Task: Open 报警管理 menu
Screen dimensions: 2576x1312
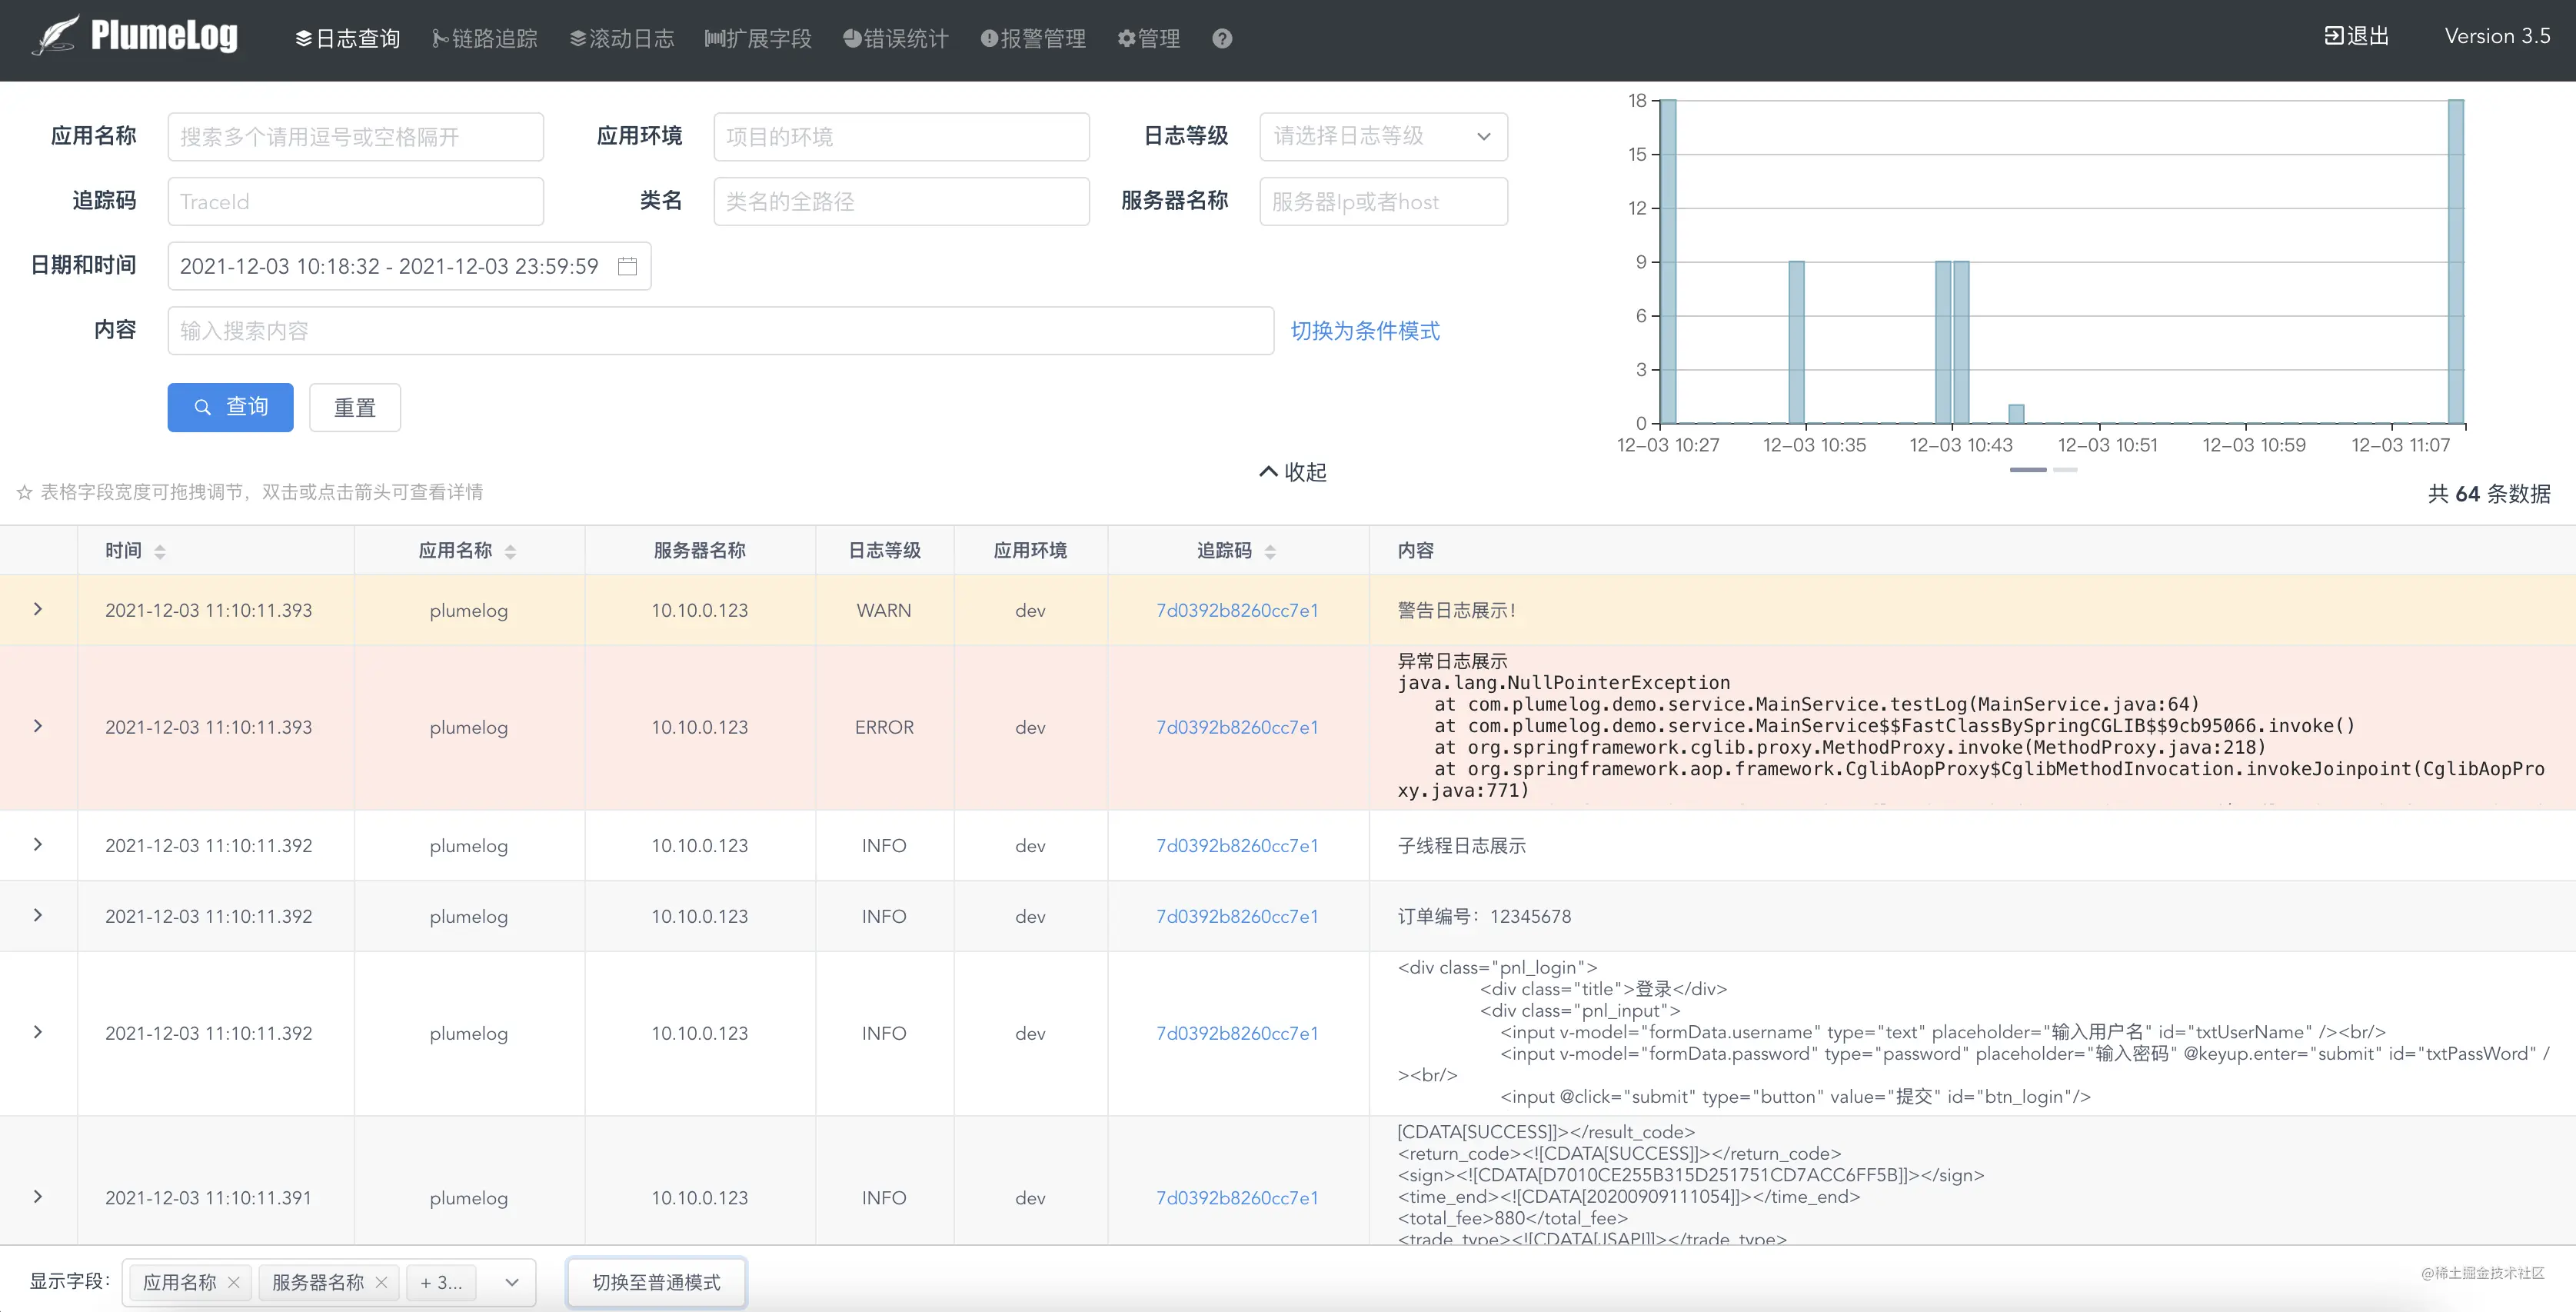Action: click(x=1033, y=38)
